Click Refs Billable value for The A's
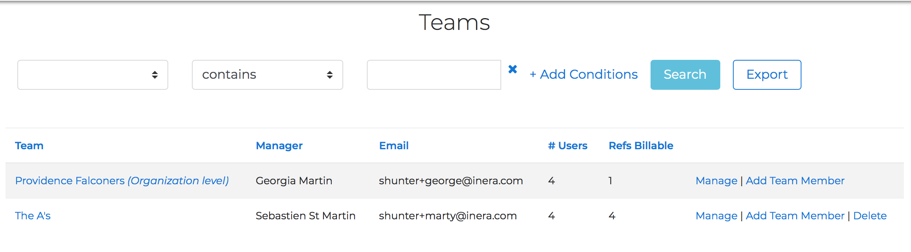This screenshot has width=911, height=252. coord(612,216)
